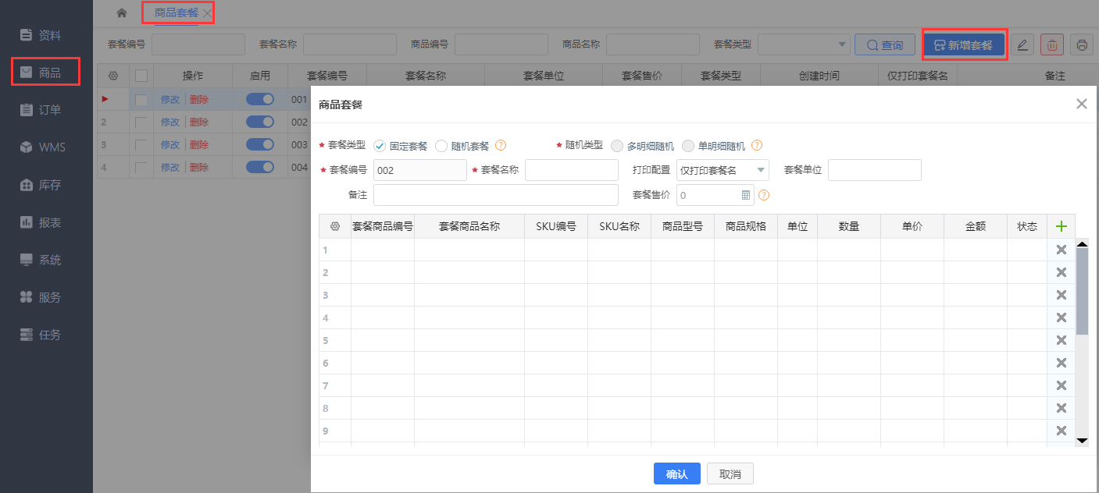Add a row with green plus icon
Viewport: 1099px width, 493px height.
pos(1061,226)
